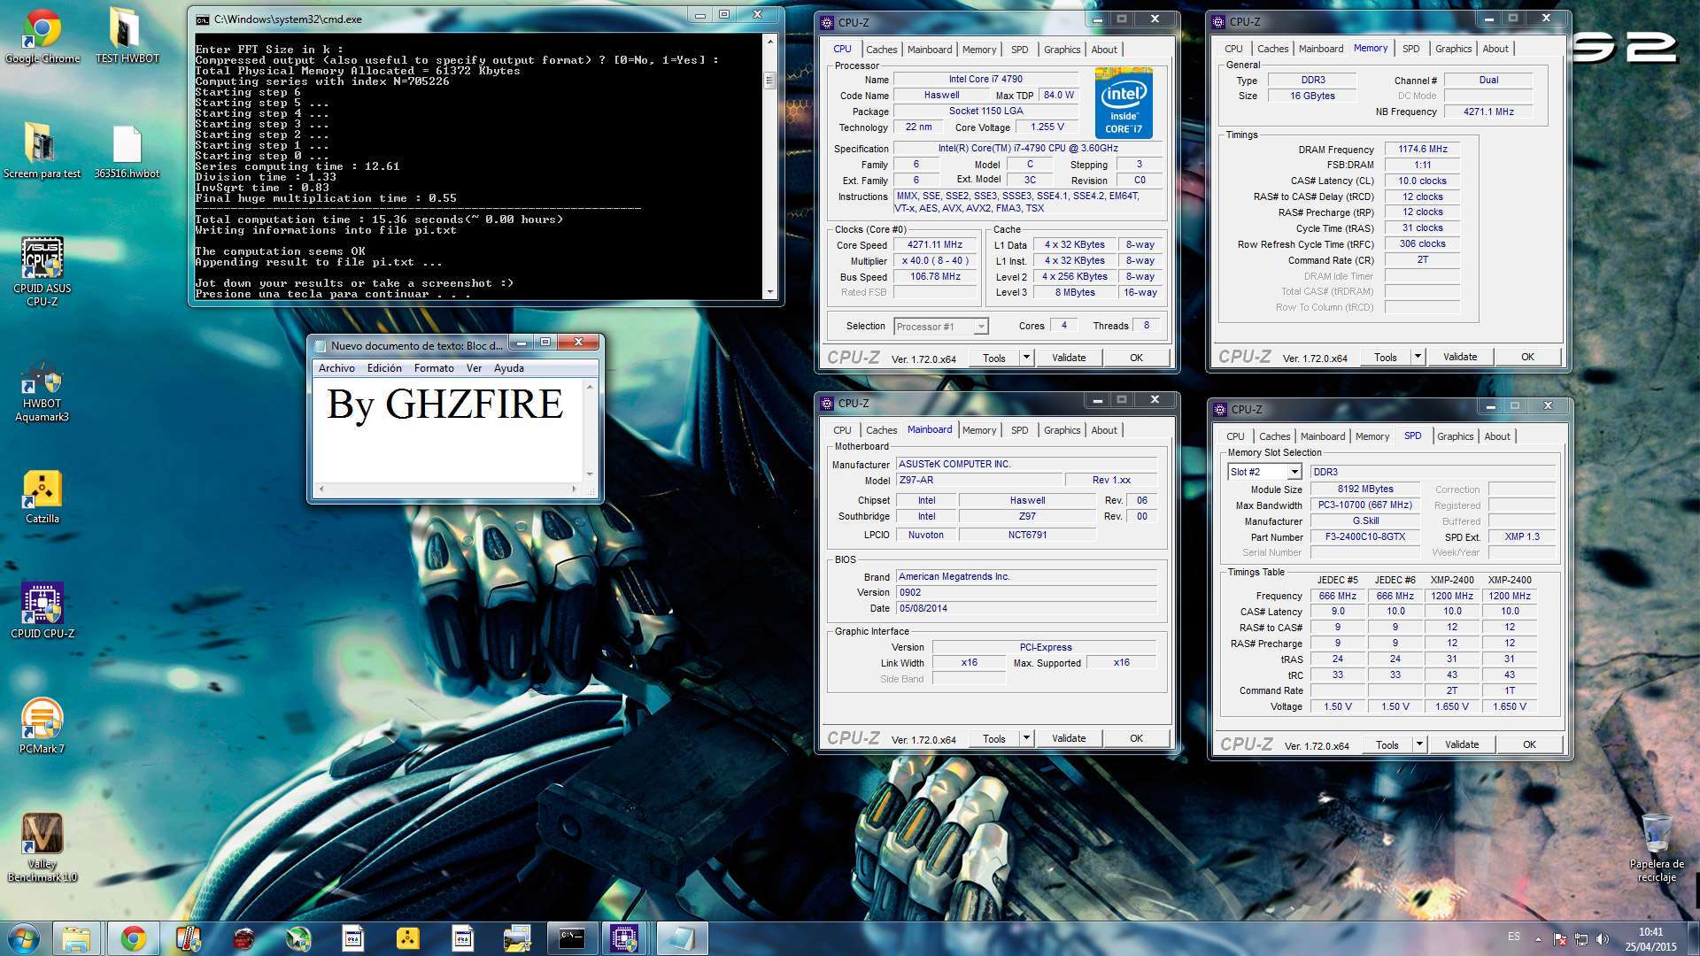Expand Tools arrow in the Memory tab window
The image size is (1700, 956).
(x=1418, y=357)
